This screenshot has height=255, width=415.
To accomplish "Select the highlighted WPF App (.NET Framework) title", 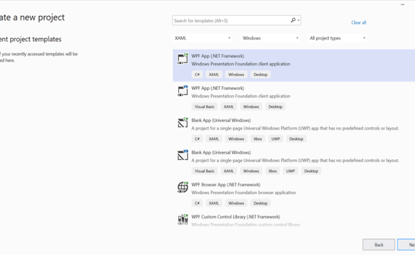I will 218,56.
